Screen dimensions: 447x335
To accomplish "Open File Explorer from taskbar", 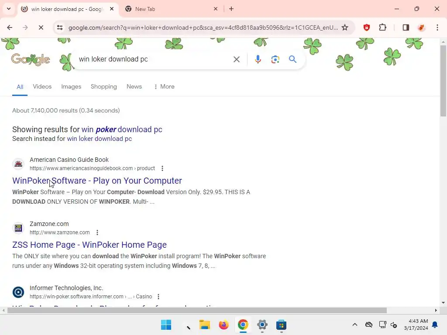I will point(204,325).
